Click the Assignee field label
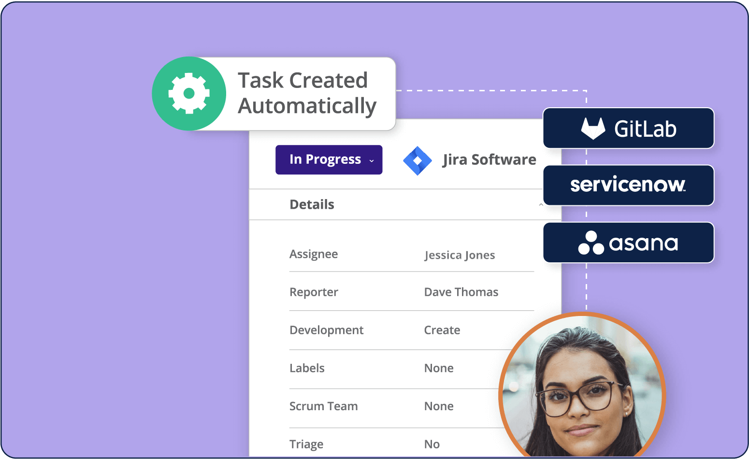Screen dimensions: 749x459 [x=314, y=255]
